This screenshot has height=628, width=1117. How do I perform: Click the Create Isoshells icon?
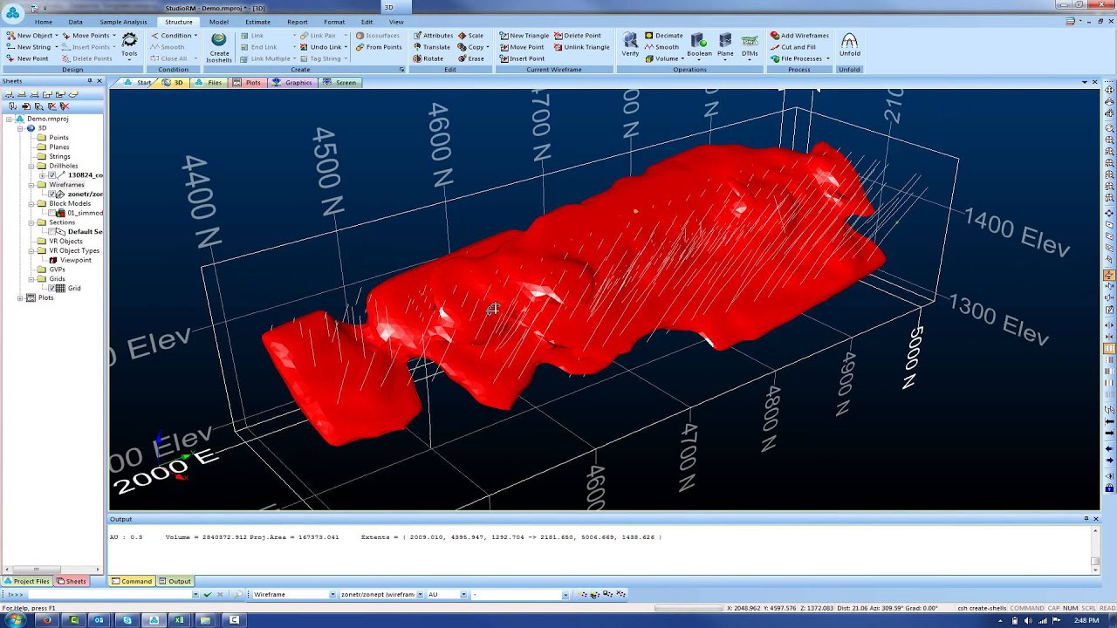219,47
